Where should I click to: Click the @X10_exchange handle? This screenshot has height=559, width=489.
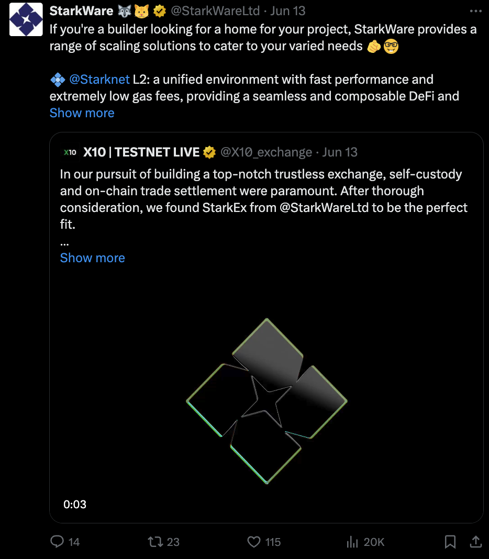point(266,152)
